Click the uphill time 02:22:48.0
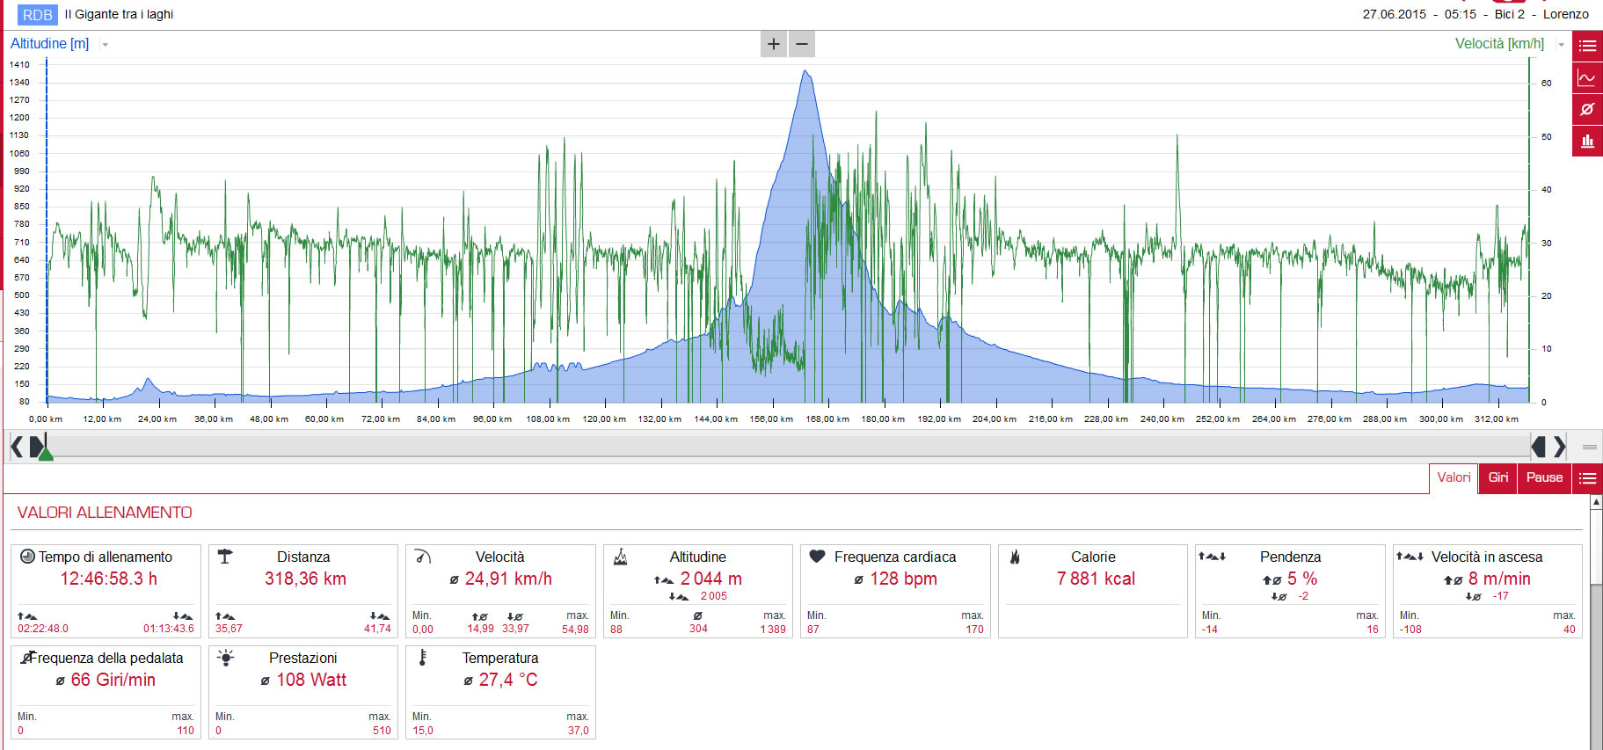The width and height of the screenshot is (1603, 750). click(43, 629)
